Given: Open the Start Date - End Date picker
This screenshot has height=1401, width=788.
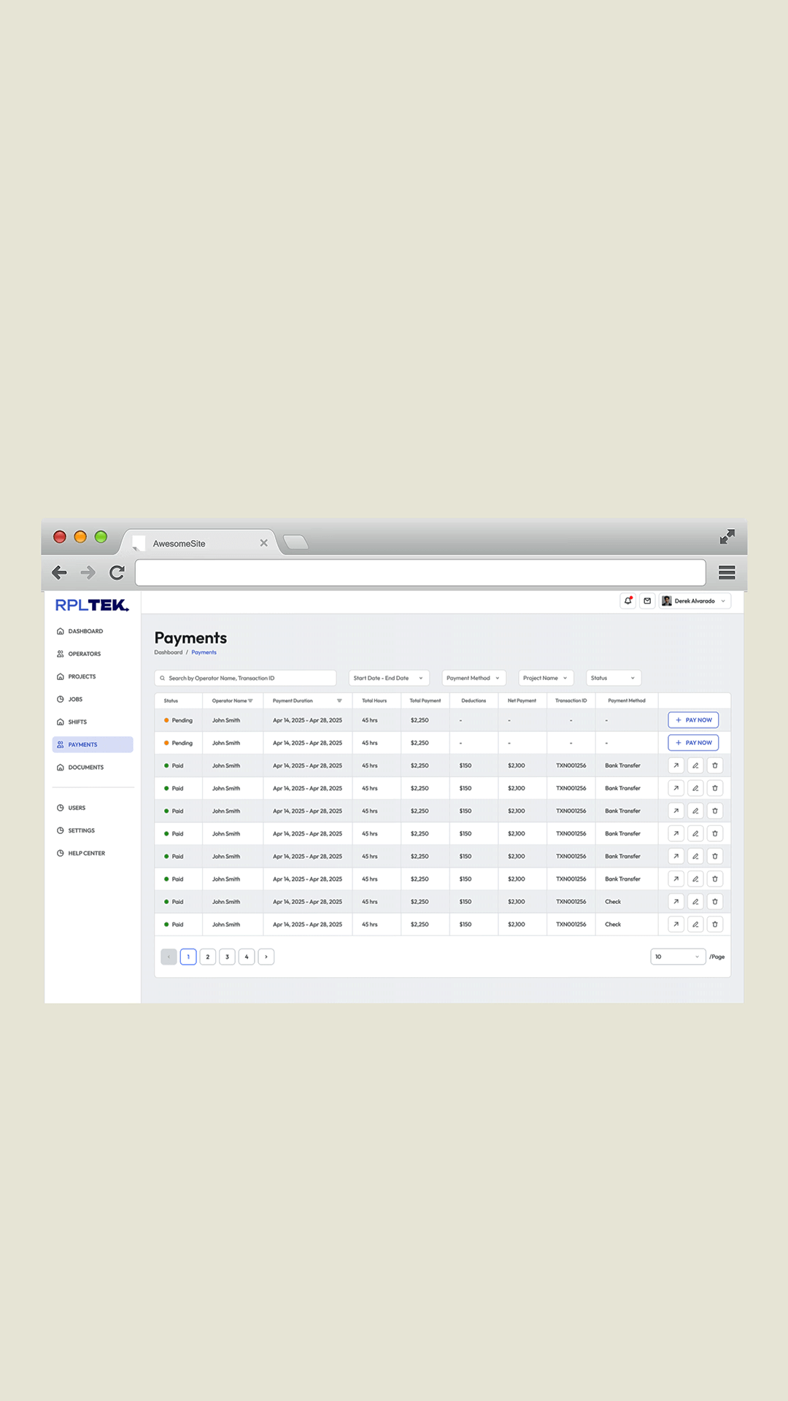Looking at the screenshot, I should [x=388, y=678].
